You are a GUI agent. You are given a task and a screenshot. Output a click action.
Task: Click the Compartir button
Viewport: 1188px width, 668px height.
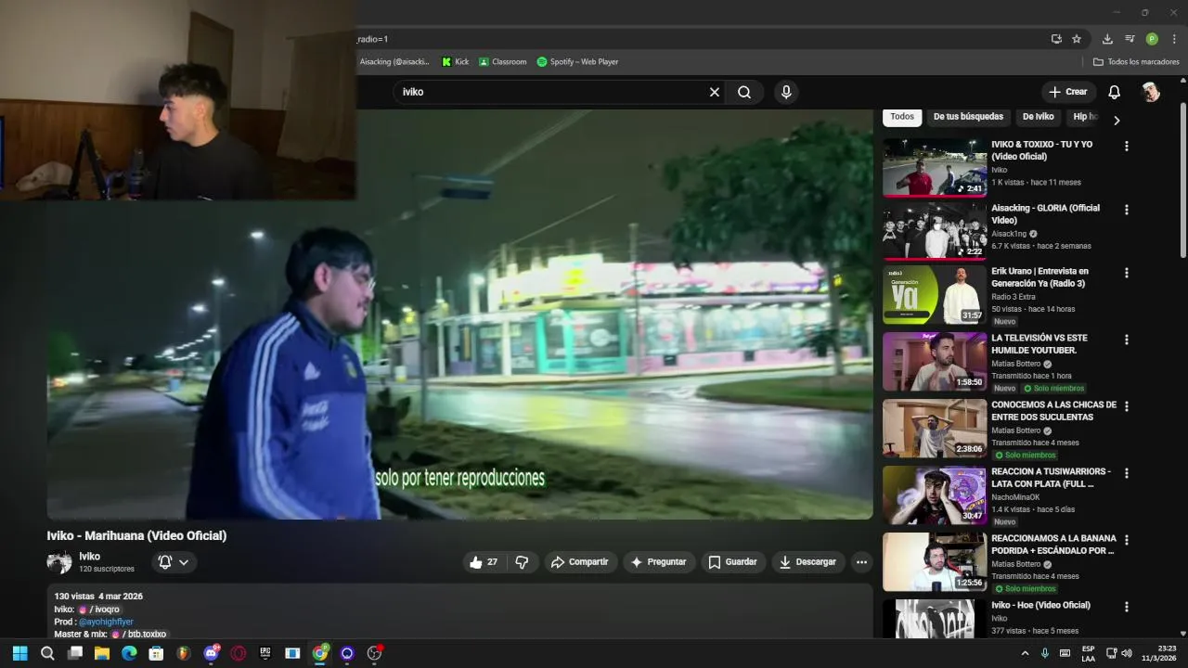pyautogui.click(x=580, y=562)
